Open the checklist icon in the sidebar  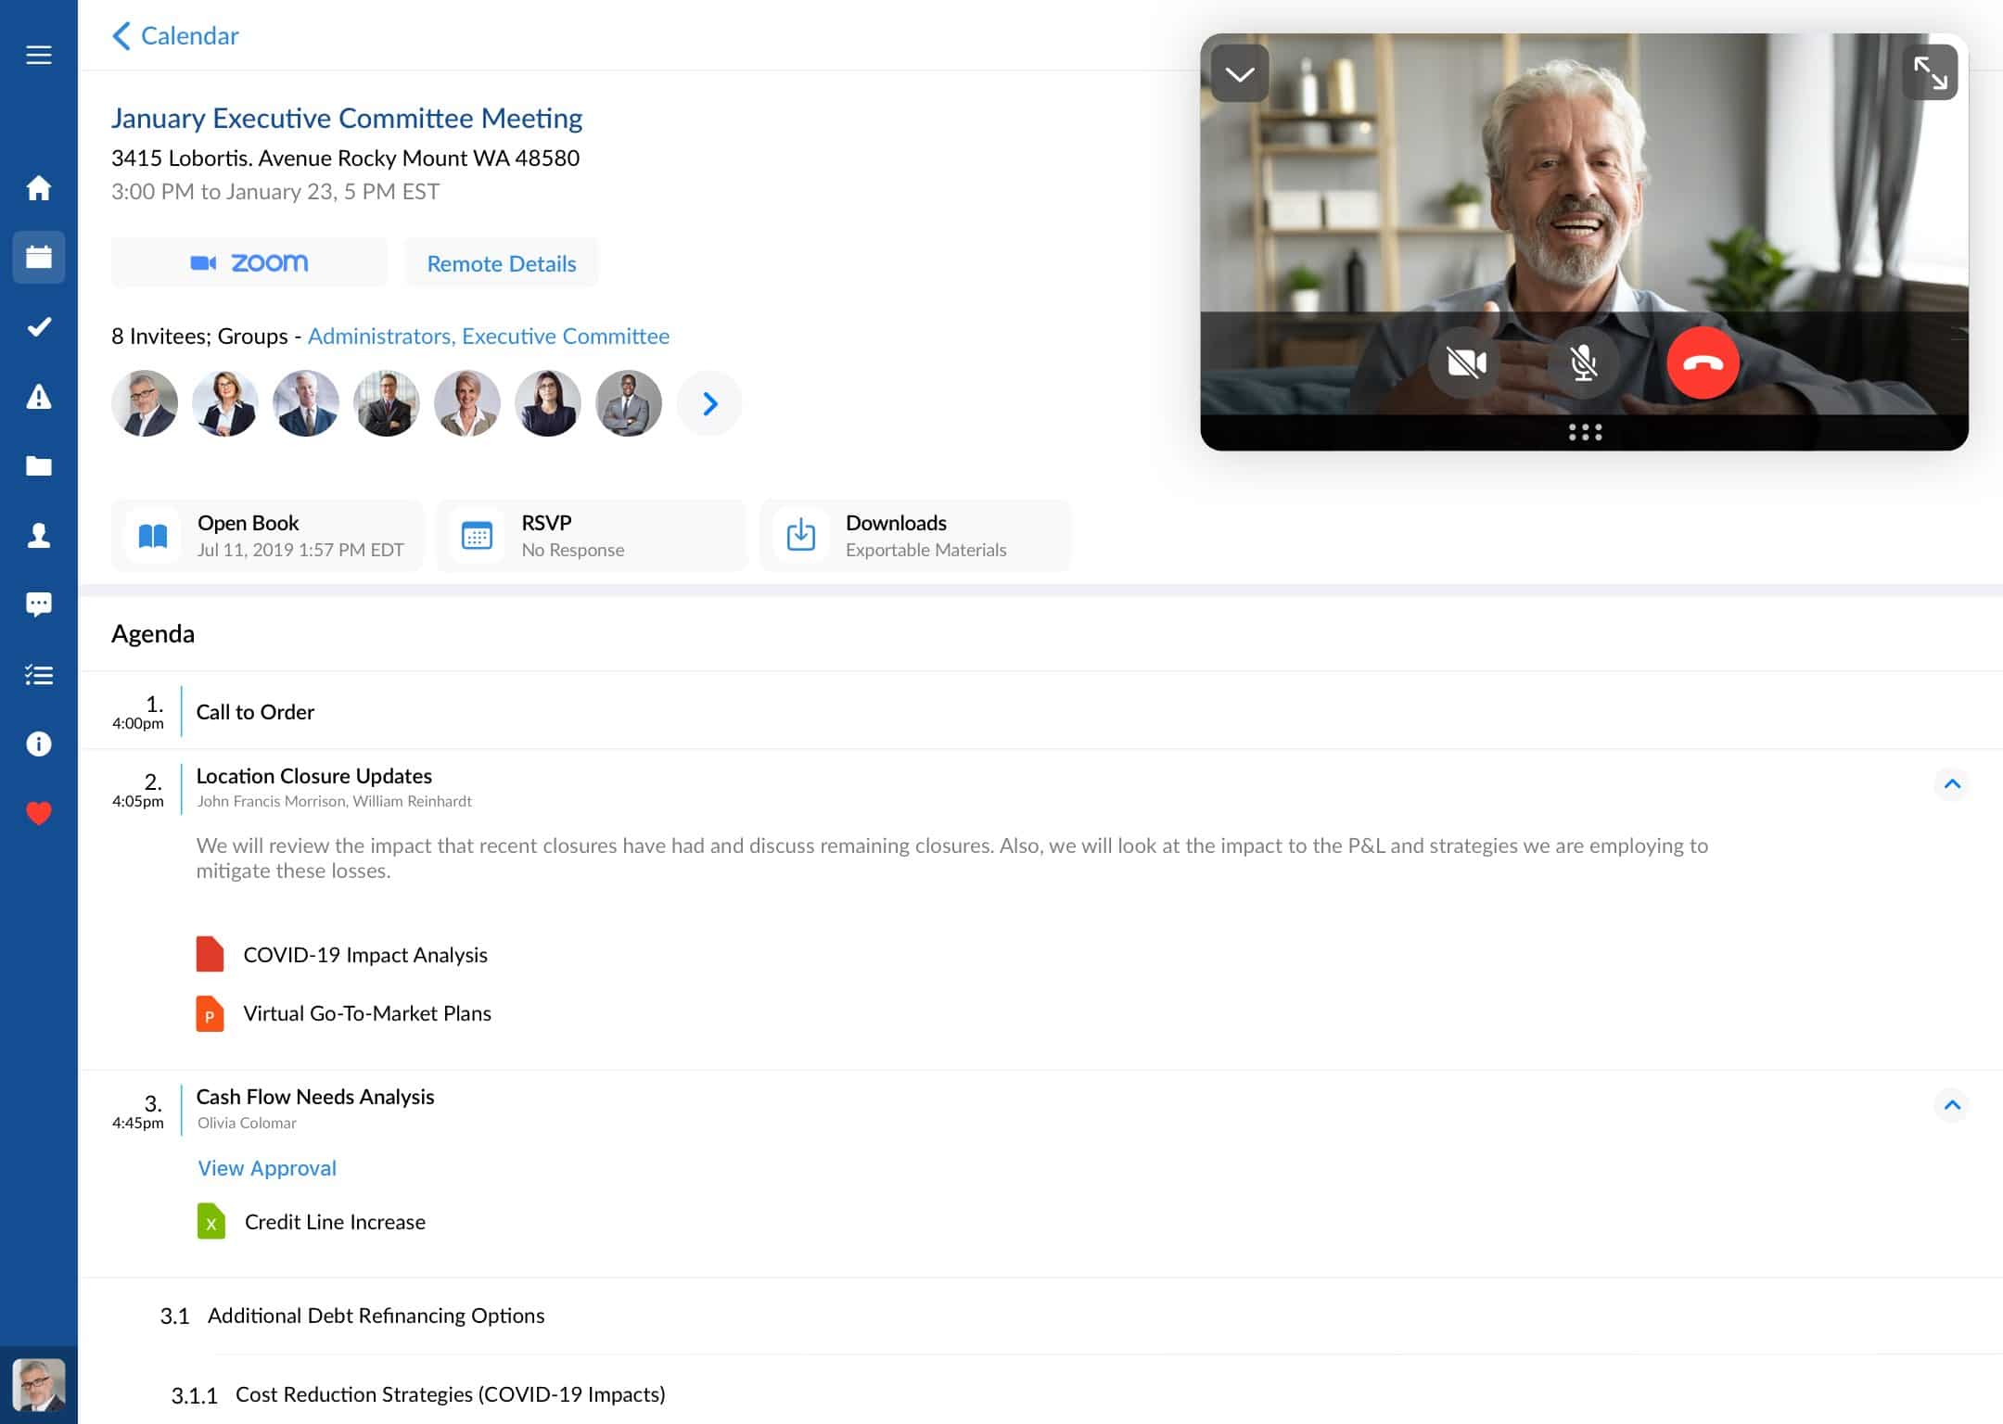pyautogui.click(x=38, y=675)
